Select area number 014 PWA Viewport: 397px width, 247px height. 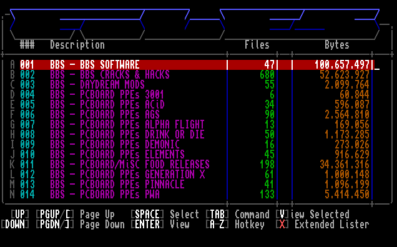[197, 195]
